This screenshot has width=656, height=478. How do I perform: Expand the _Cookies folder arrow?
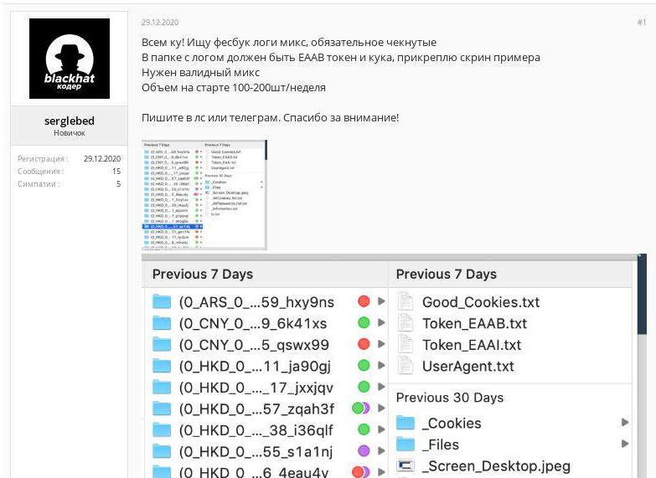pos(625,423)
